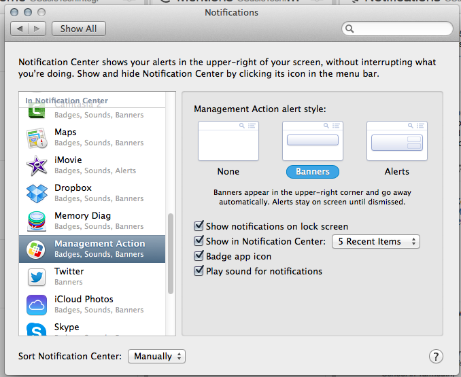Open the 5 Recent Items dropdown

pos(376,242)
